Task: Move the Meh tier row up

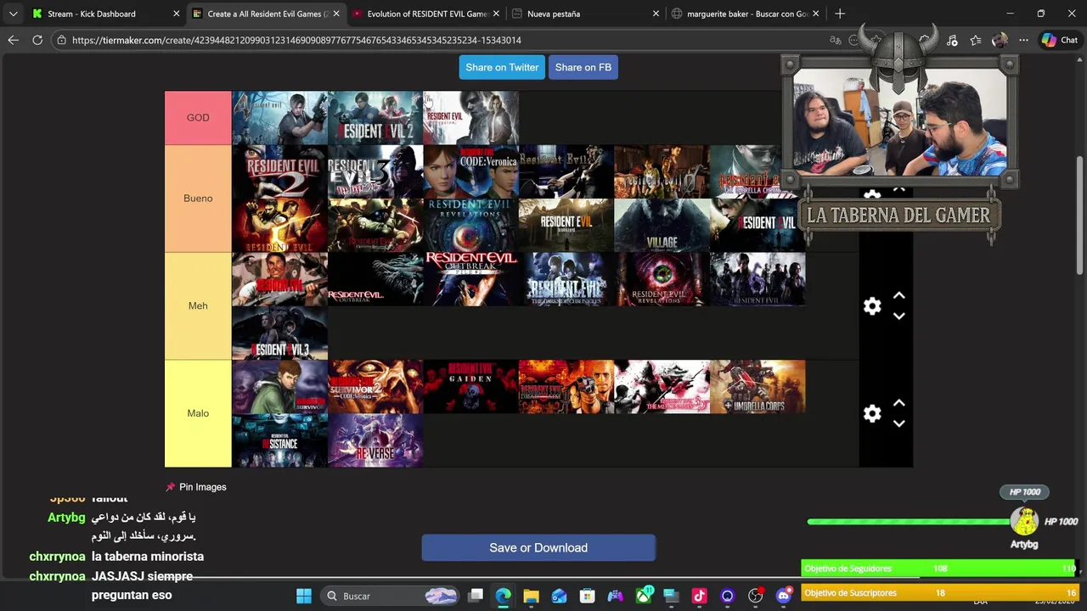Action: (x=898, y=295)
